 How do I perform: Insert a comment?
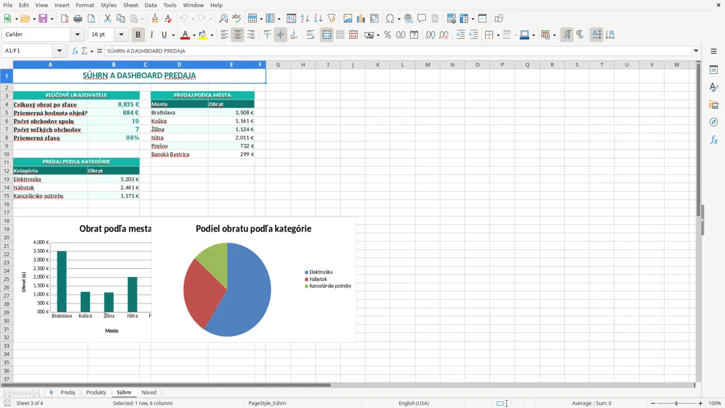tap(422, 19)
